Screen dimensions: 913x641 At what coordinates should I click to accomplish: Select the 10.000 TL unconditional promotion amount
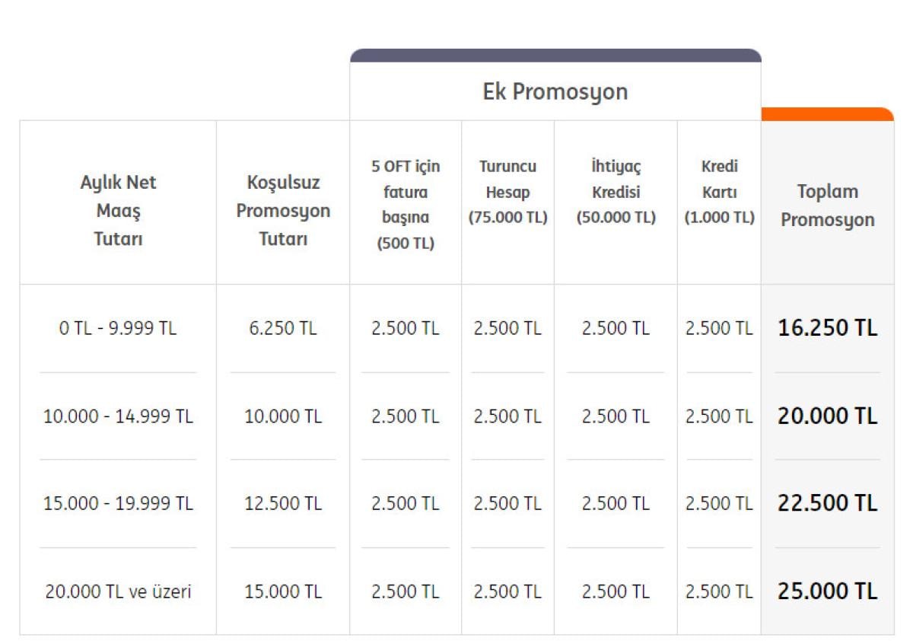pyautogui.click(x=283, y=417)
